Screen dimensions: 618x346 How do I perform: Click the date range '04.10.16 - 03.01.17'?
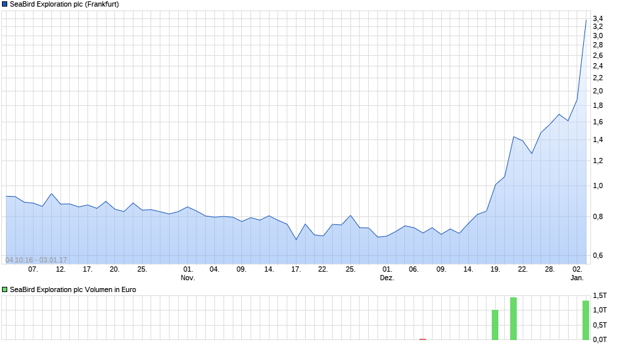pos(36,260)
